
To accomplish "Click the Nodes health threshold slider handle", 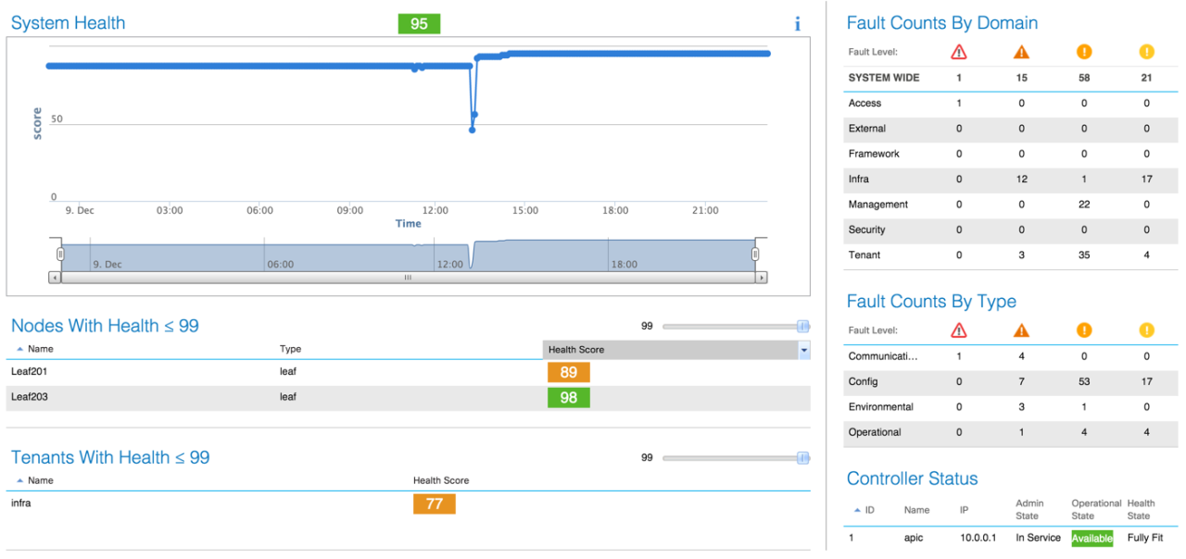I will coord(803,326).
